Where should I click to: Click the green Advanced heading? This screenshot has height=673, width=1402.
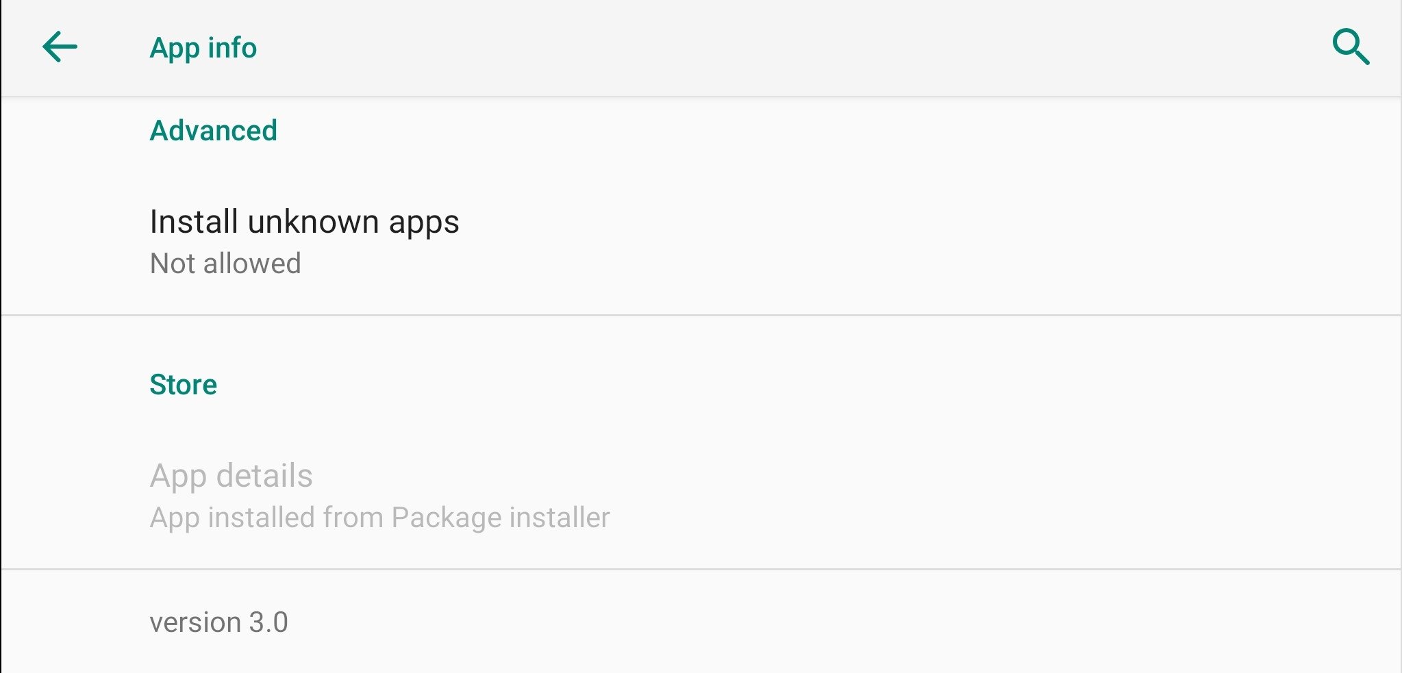click(x=213, y=130)
